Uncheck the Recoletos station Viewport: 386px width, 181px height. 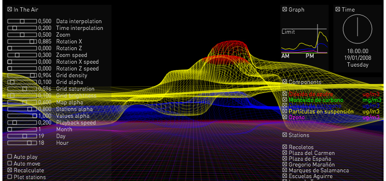285,147
